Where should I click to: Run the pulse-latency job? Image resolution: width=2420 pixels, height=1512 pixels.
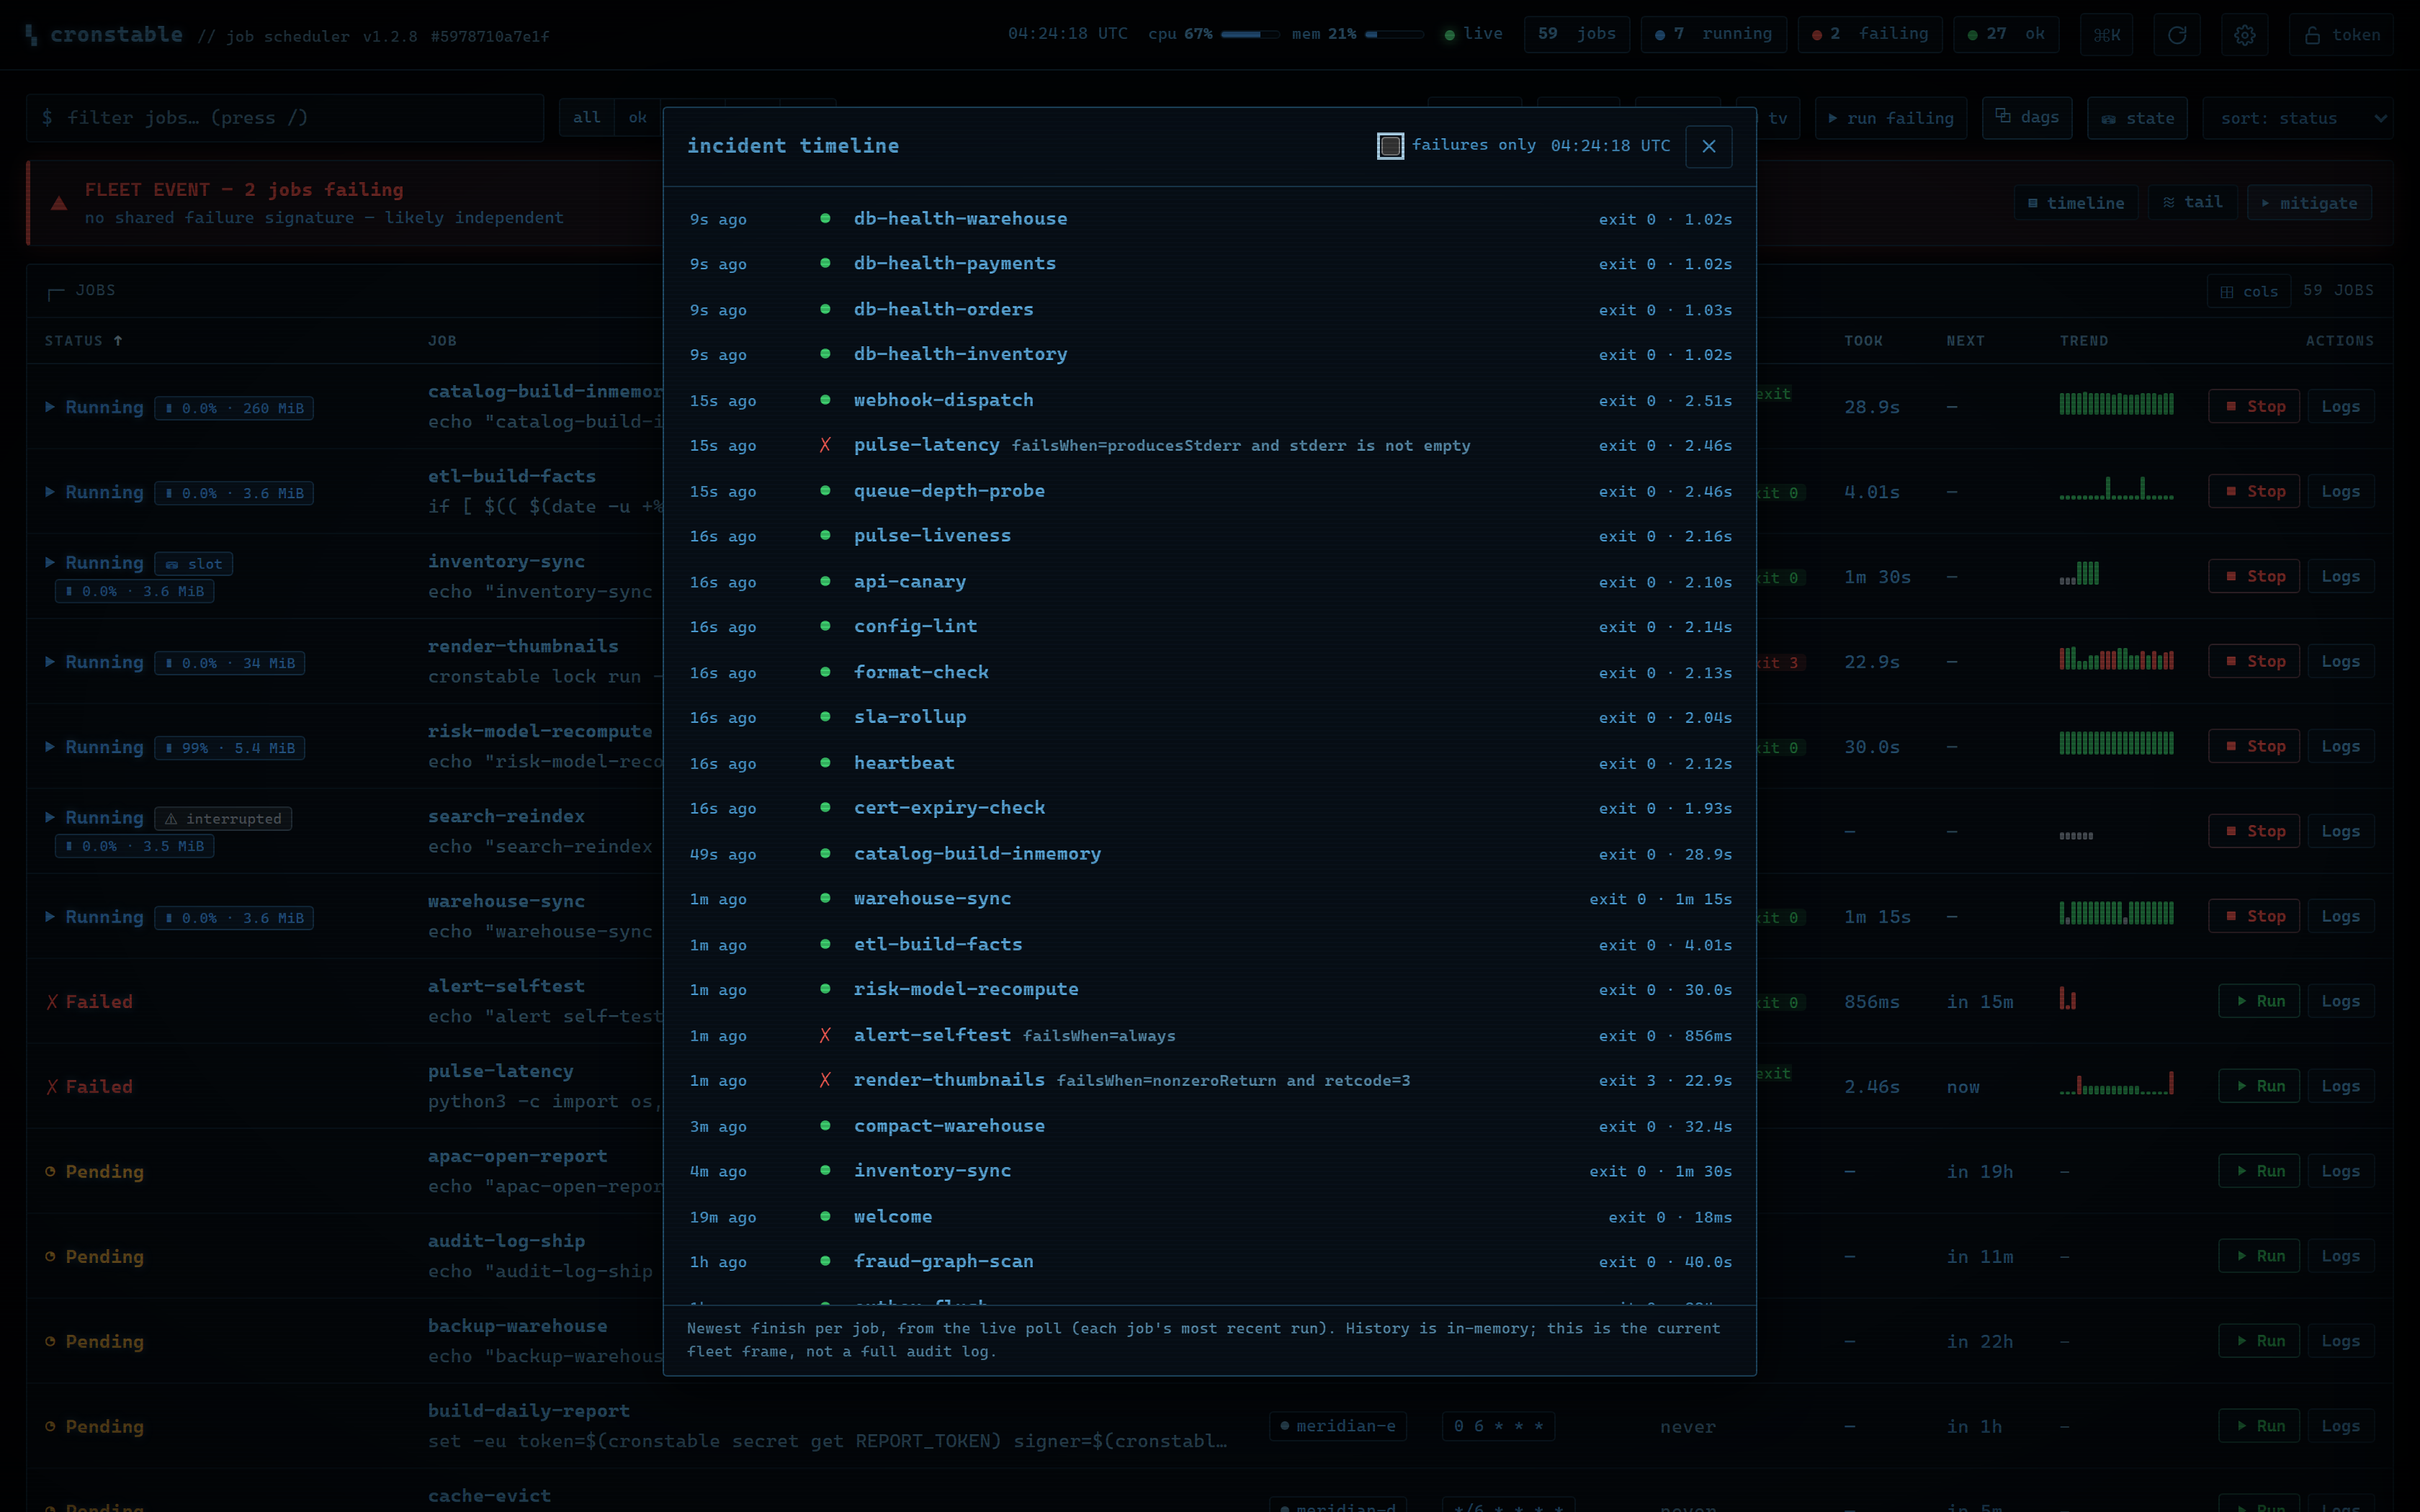[x=2259, y=1086]
